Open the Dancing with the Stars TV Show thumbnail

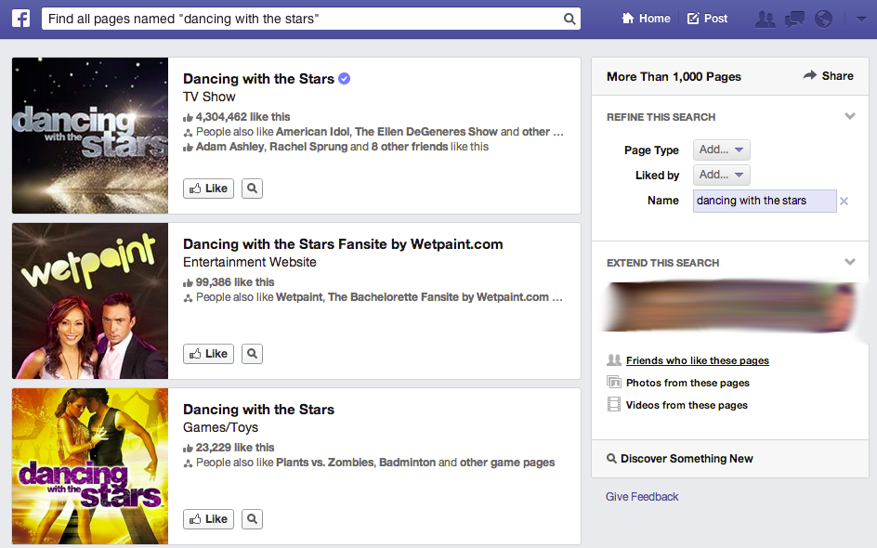(x=90, y=136)
